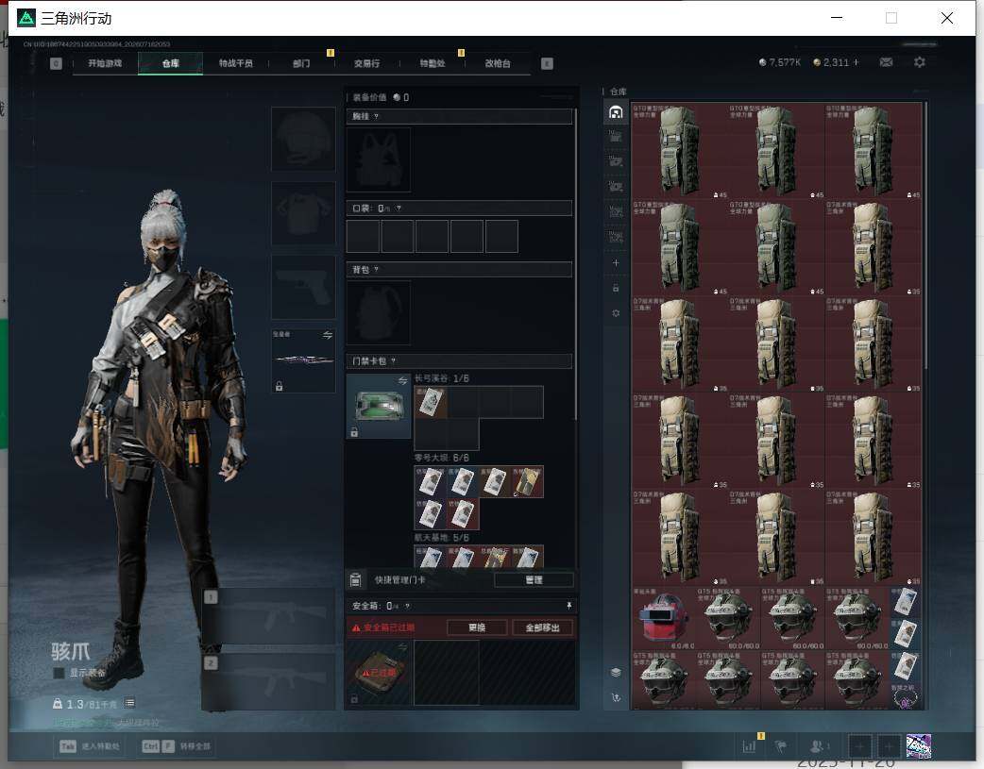Click primary weapon slot 2
This screenshot has height=769, width=984.
point(268,682)
